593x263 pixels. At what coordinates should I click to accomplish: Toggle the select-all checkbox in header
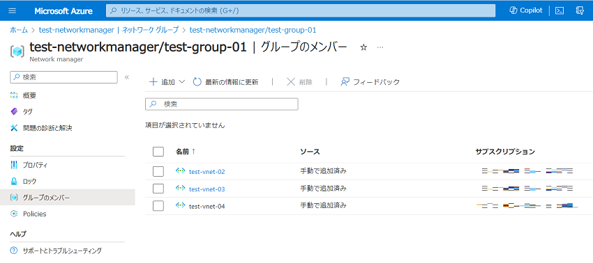[x=158, y=152]
